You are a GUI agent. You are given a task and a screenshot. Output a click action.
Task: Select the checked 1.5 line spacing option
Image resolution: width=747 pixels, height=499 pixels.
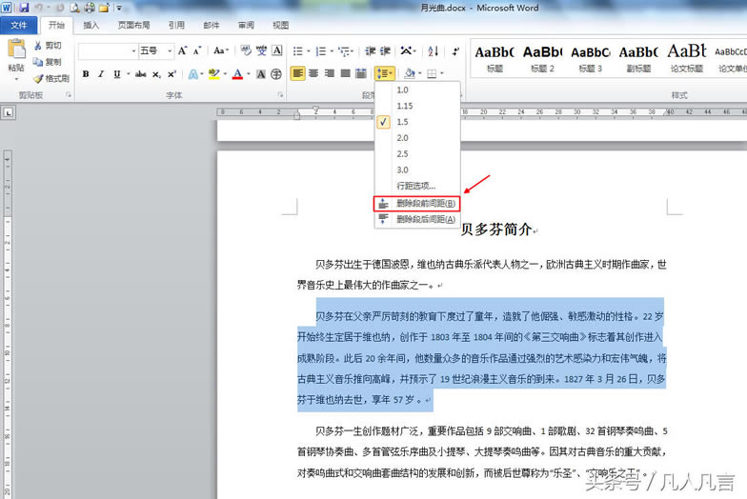pos(403,122)
